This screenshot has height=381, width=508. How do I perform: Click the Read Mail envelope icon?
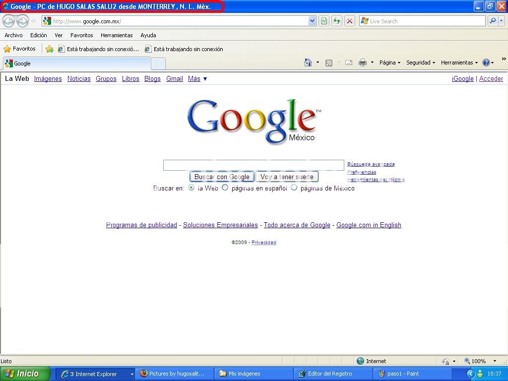[x=349, y=63]
